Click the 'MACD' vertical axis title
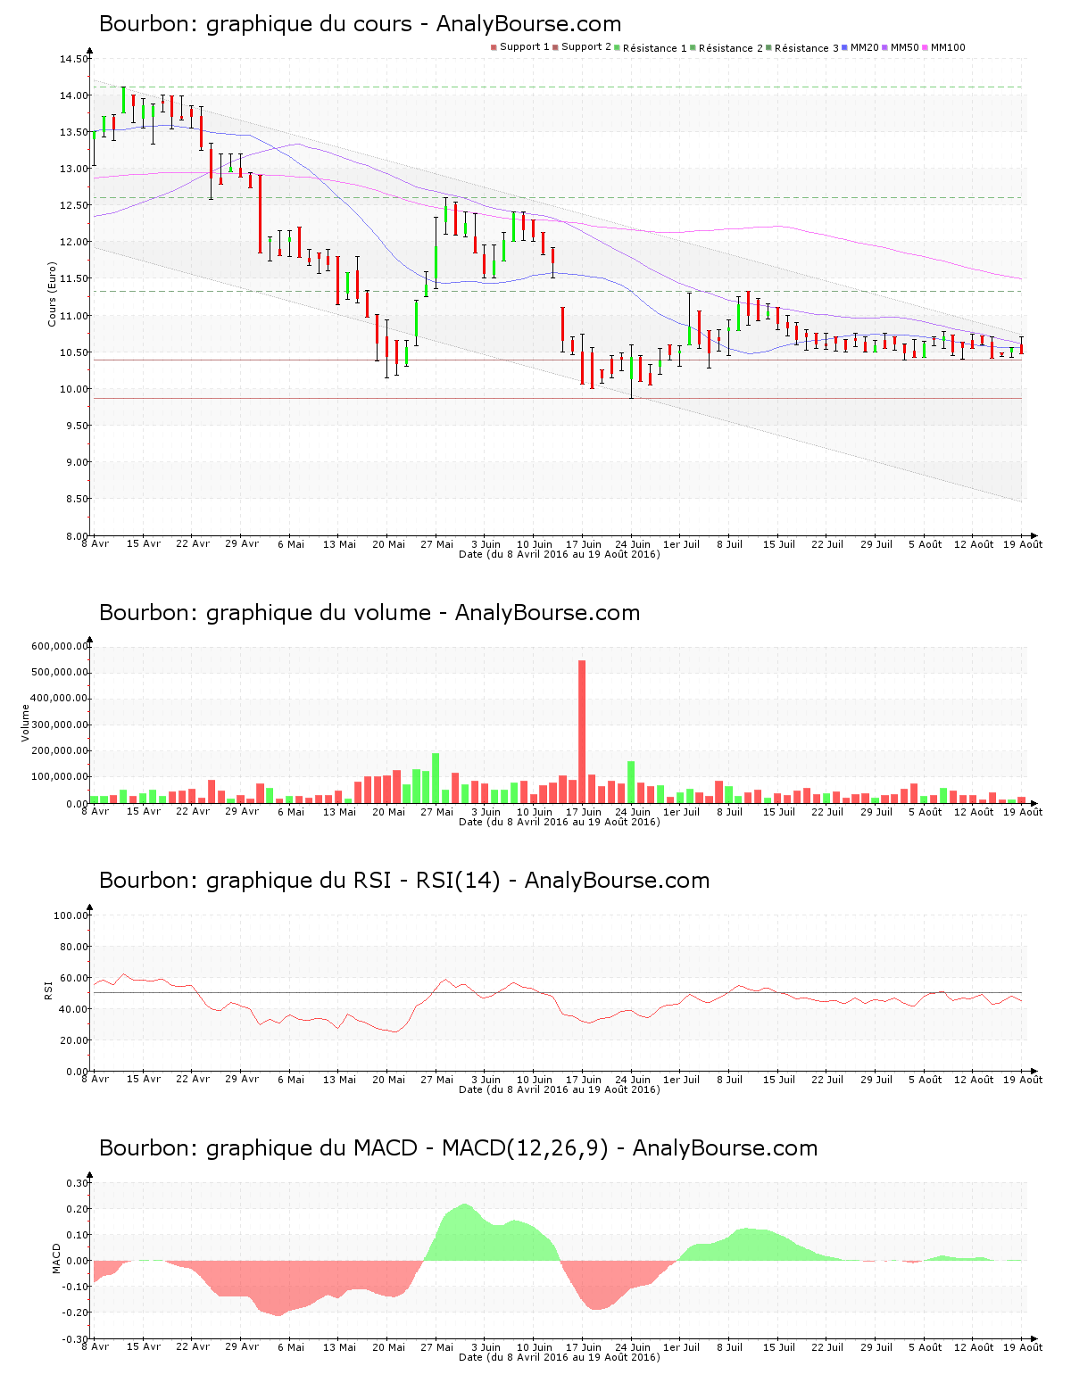 click(x=56, y=1259)
